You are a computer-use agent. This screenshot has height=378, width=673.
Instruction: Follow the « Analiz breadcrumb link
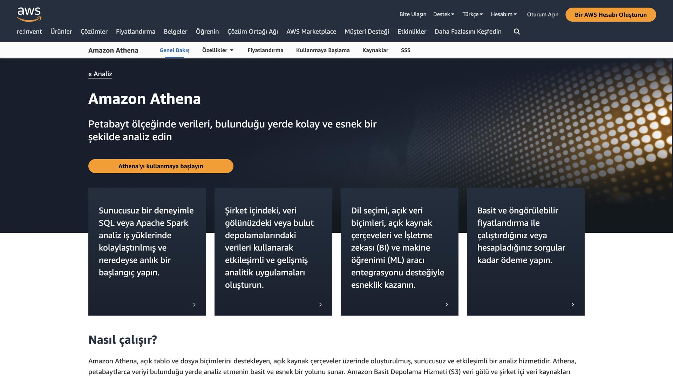pos(100,74)
